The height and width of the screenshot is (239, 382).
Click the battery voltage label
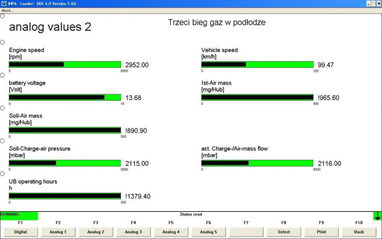(27, 83)
